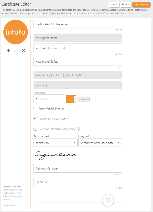
Task: Expand the Expiry period dropdown
Action: [100, 143]
